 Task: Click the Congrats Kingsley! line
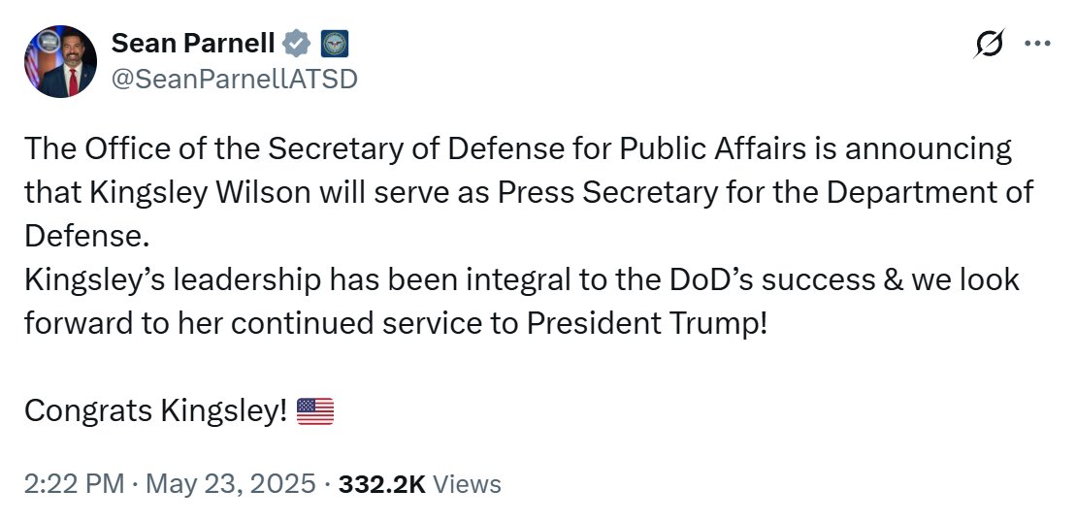coord(155,411)
